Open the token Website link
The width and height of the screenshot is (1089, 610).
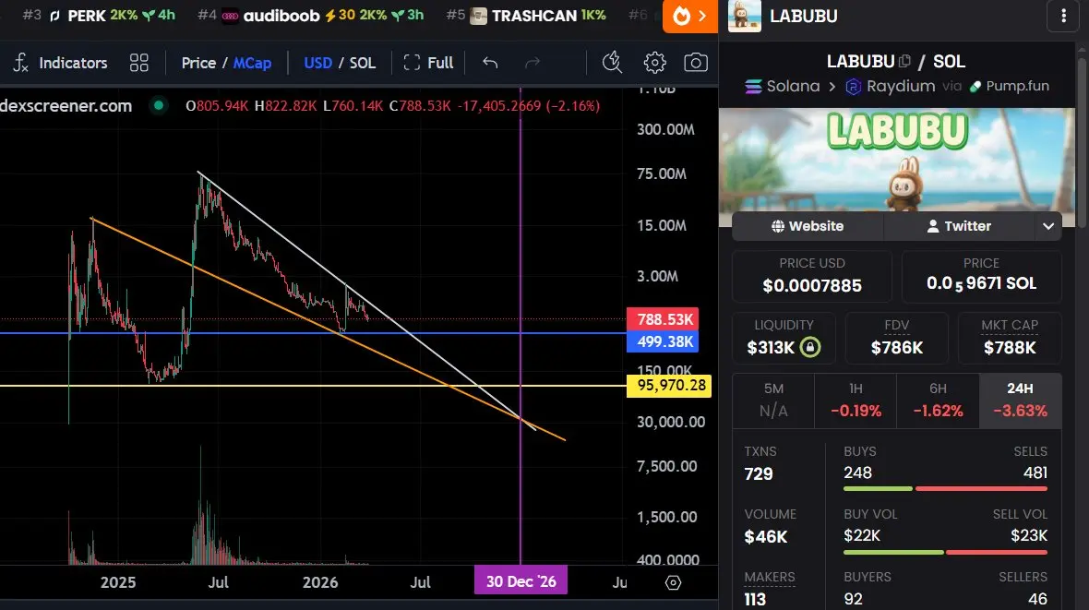807,226
